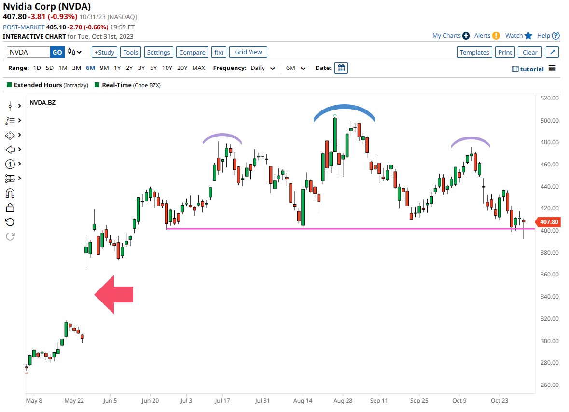
Task: Open the Templates button
Action: [x=474, y=52]
